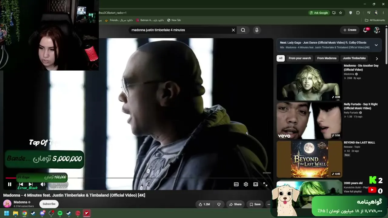Open the Friends bookmark in the bookmarks bar
The image size is (388, 218).
(x=119, y=20)
